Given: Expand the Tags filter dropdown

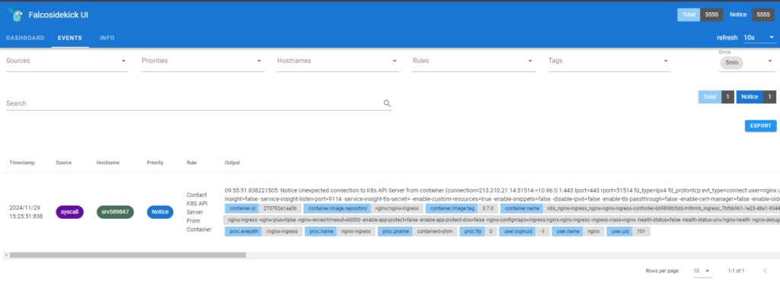Looking at the screenshot, I should tap(609, 61).
